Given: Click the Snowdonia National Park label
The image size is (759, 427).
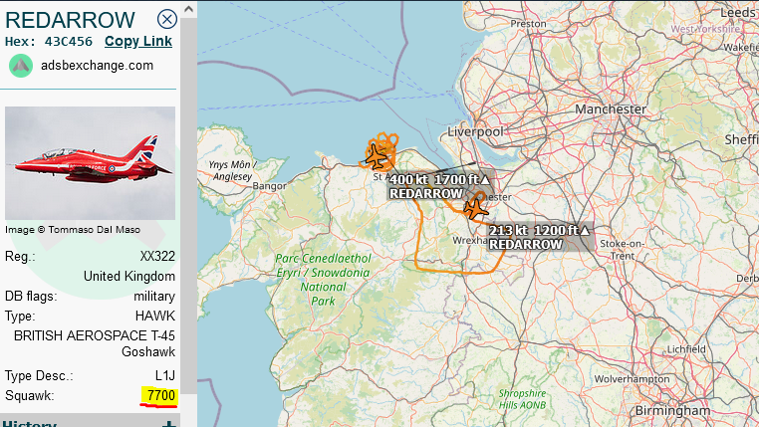Looking at the screenshot, I should [323, 280].
